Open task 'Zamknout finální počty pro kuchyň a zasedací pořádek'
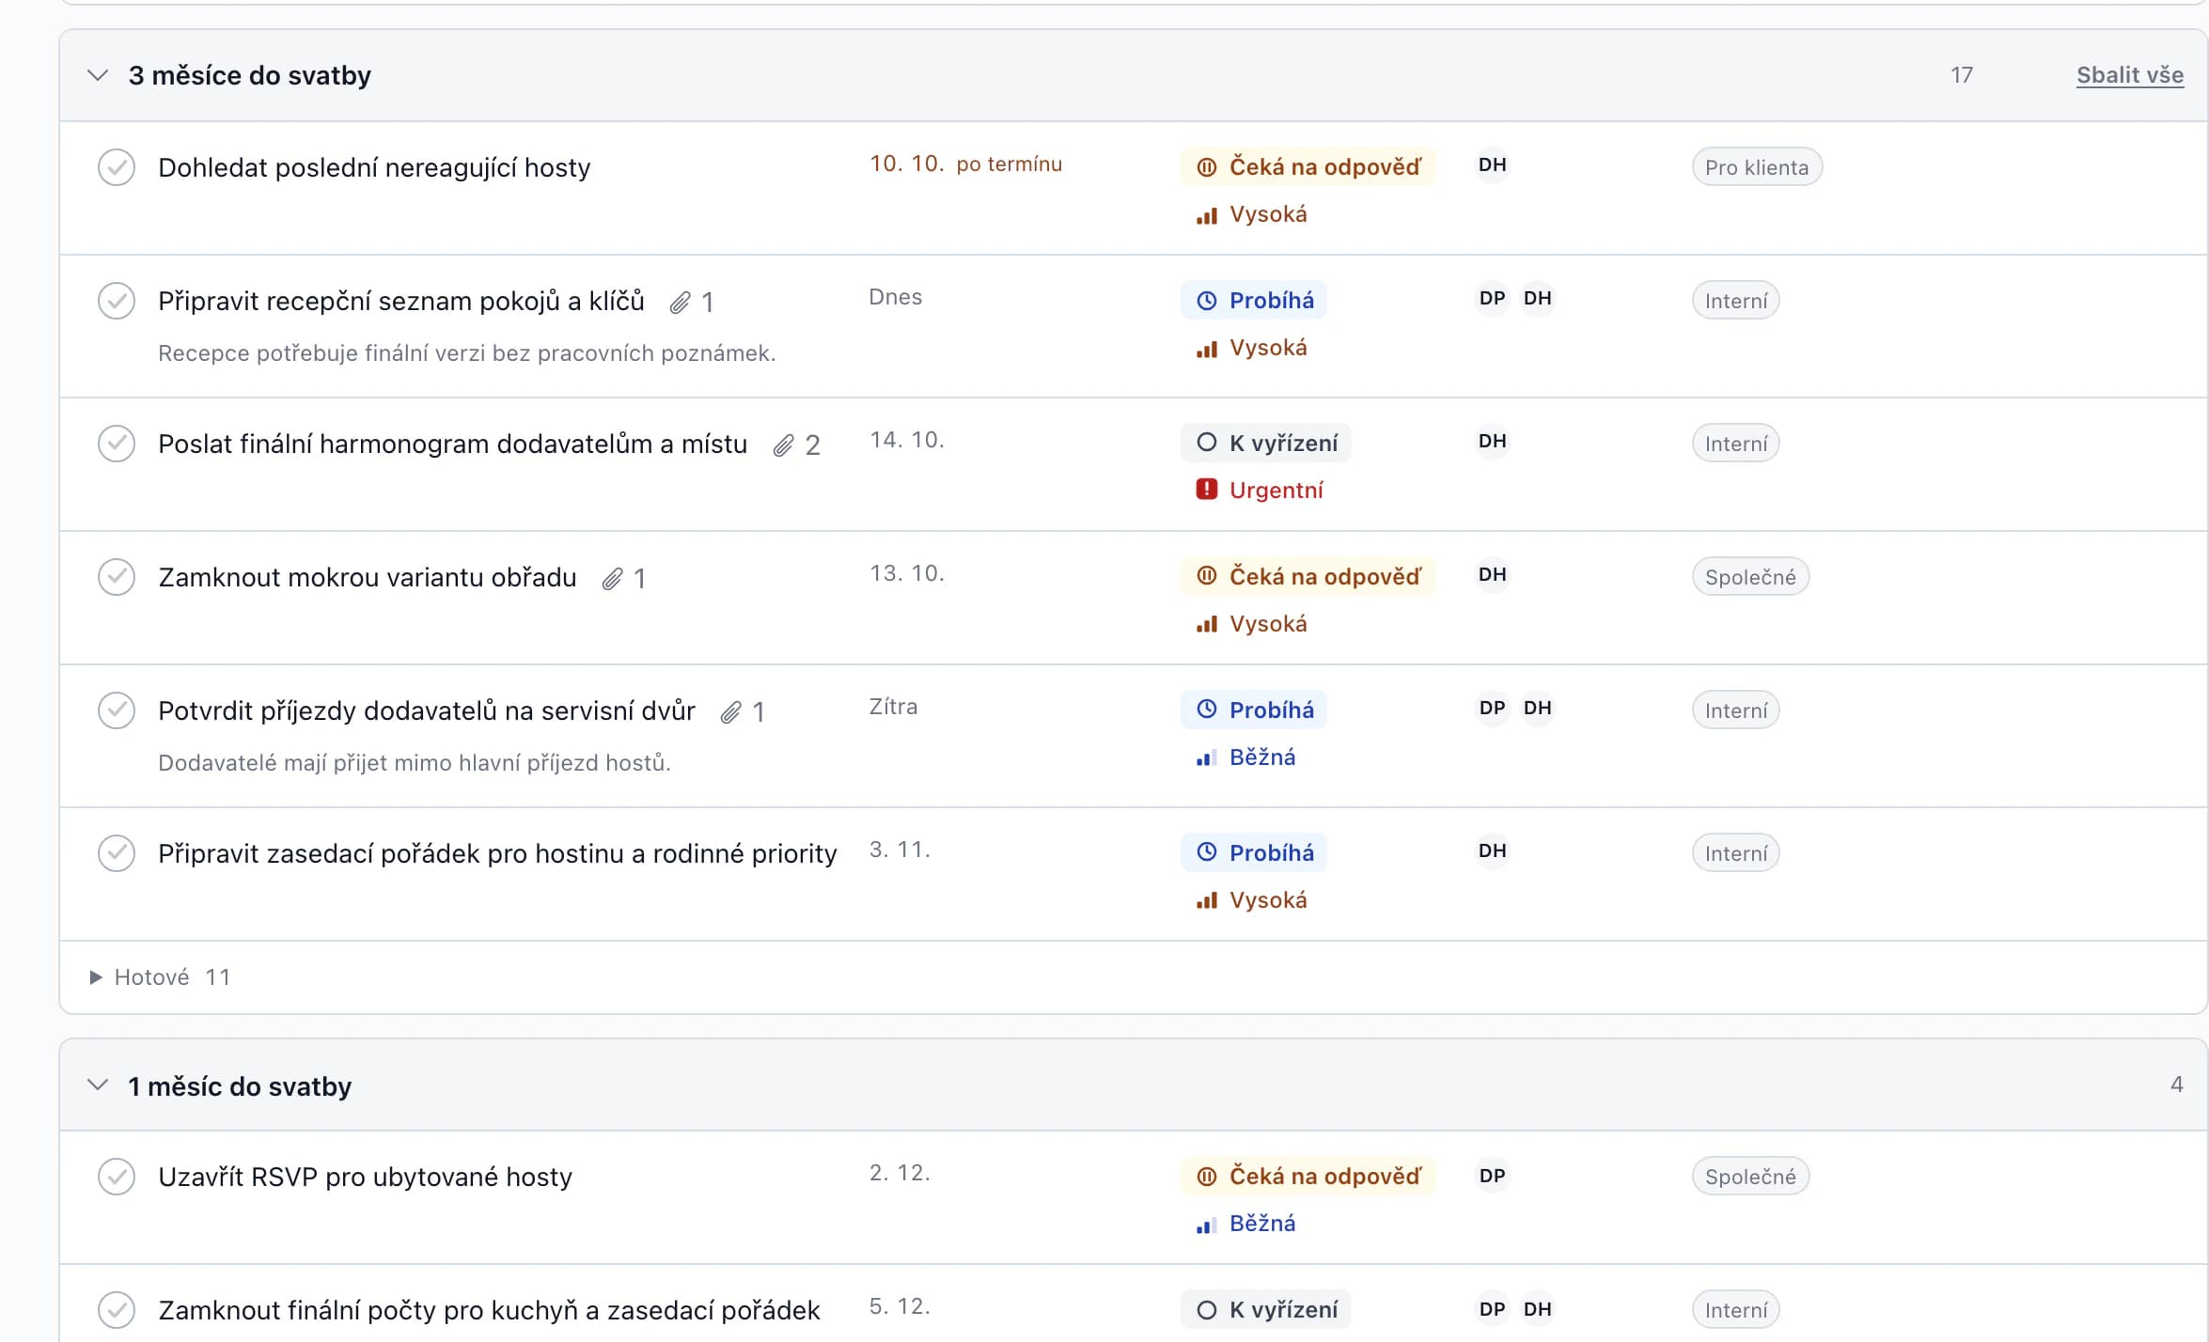This screenshot has height=1342, width=2209. pyautogui.click(x=489, y=1311)
